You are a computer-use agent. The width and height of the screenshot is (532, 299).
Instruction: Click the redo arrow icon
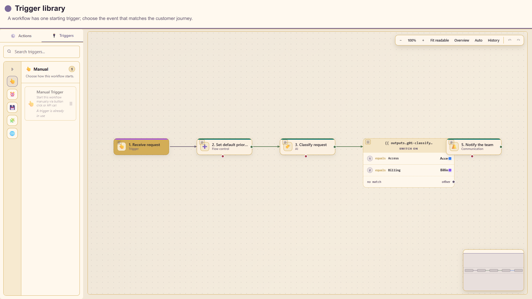518,40
